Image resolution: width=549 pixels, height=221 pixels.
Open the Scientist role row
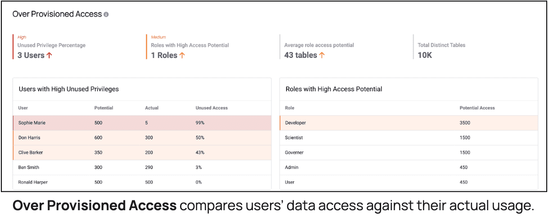(409, 138)
